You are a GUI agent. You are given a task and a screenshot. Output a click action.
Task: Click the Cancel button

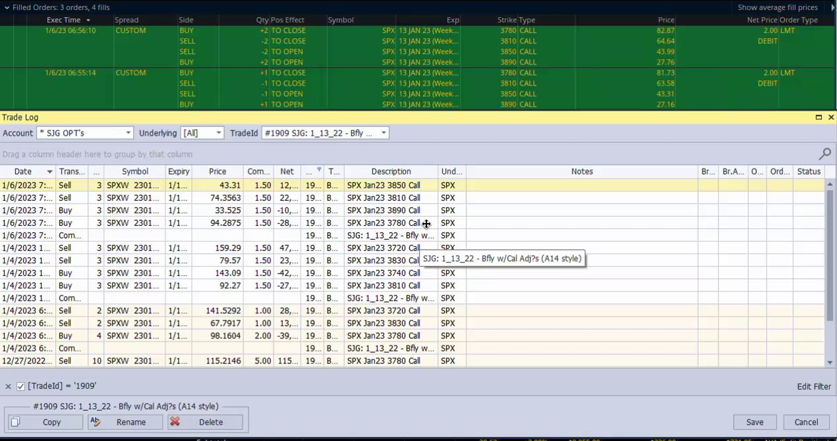click(x=806, y=422)
